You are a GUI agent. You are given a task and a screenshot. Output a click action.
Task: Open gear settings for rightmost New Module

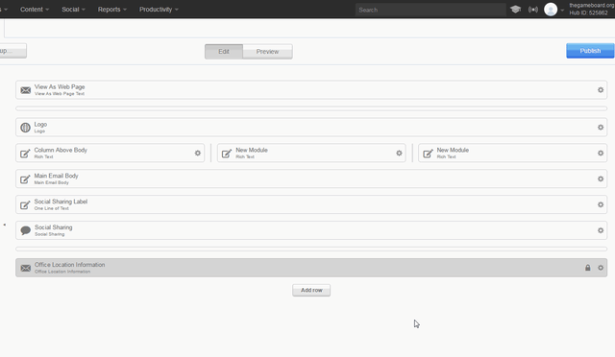601,154
